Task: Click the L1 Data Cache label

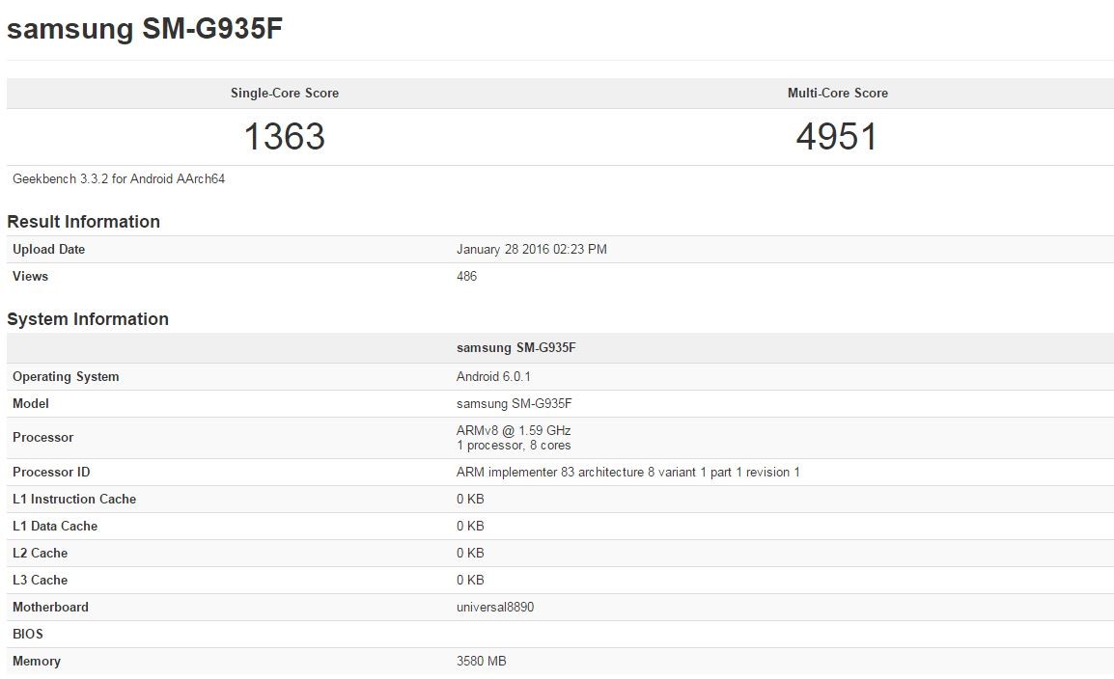Action: click(55, 527)
